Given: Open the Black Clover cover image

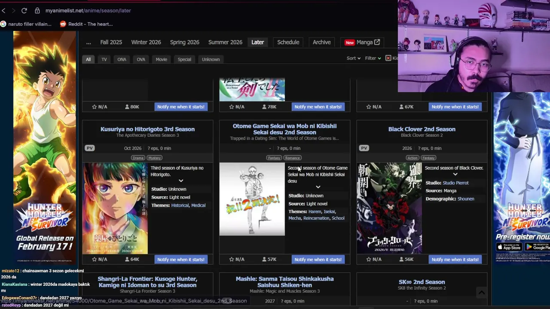Looking at the screenshot, I should [389, 208].
